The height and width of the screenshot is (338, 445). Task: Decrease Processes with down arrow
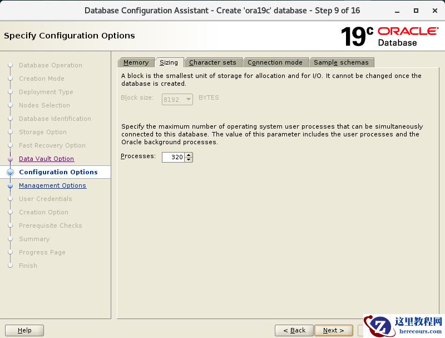pos(189,160)
